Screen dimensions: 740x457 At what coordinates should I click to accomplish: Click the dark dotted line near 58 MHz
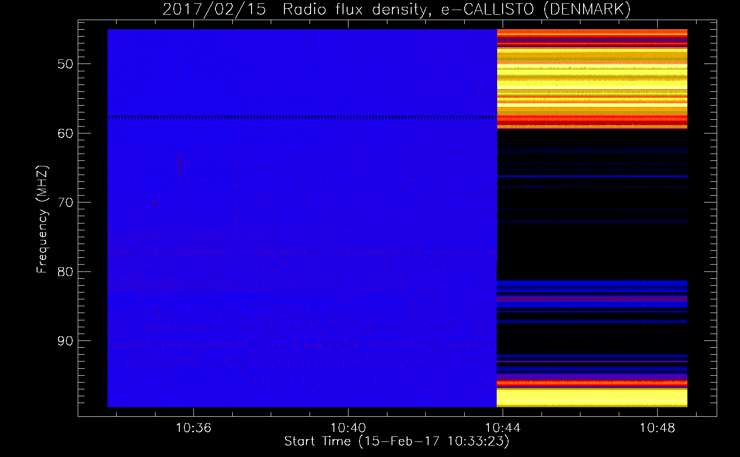pos(302,117)
